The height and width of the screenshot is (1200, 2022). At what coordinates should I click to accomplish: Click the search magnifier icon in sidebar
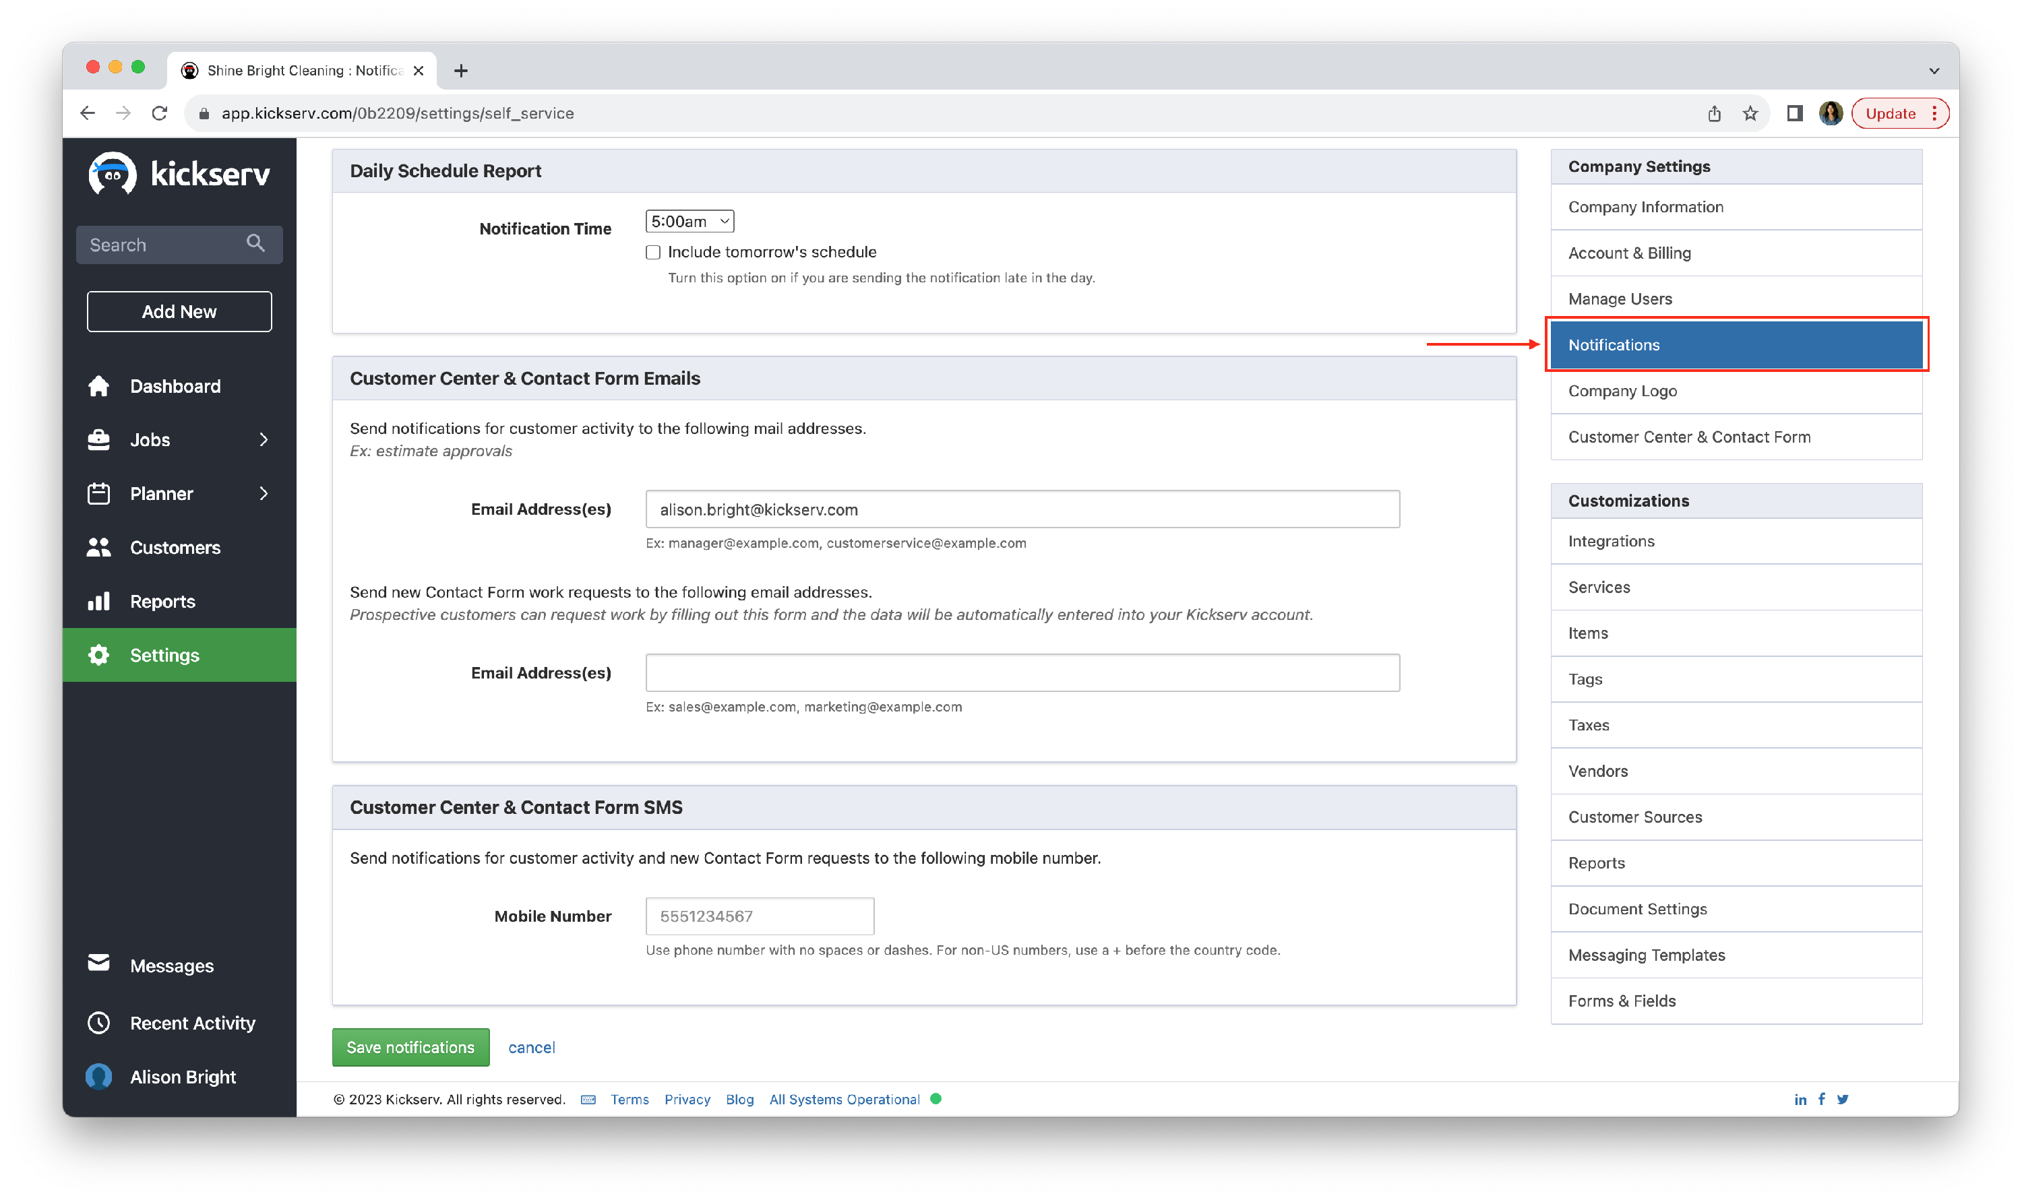(255, 243)
